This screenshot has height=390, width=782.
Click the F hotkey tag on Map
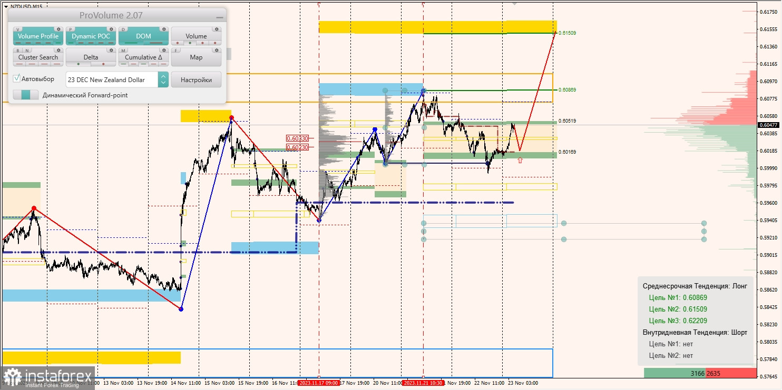click(177, 51)
